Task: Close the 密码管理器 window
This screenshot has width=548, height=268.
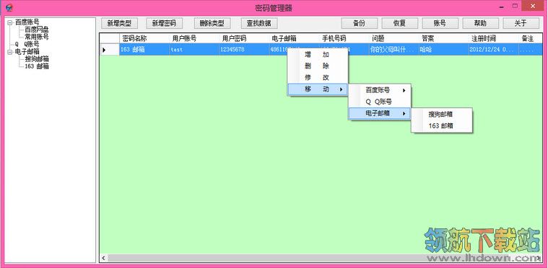Action: pos(533,6)
